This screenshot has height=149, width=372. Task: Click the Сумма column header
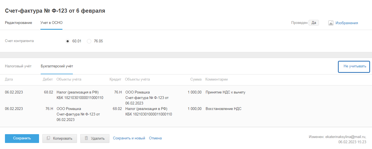196,79
